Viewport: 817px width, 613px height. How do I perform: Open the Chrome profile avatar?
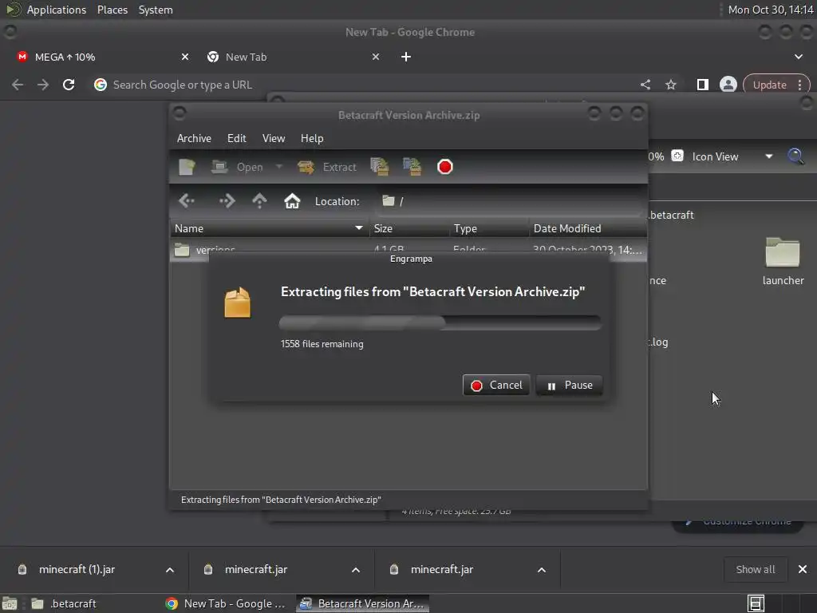tap(728, 85)
